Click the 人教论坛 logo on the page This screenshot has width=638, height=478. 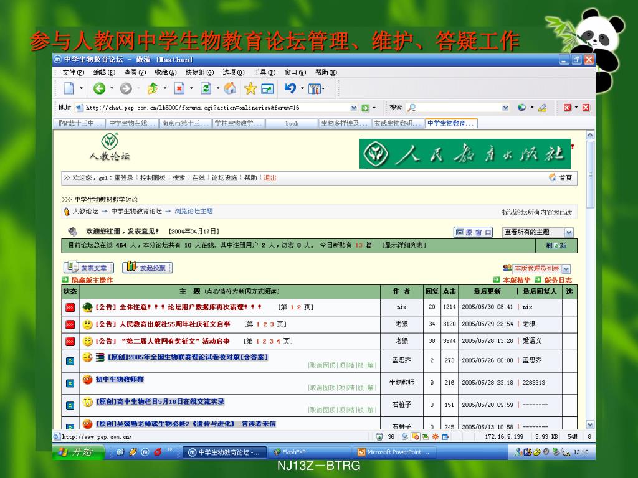tap(110, 147)
